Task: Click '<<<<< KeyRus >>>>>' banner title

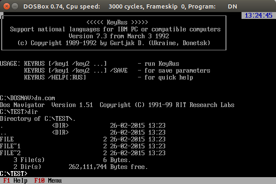Action: click(117, 22)
